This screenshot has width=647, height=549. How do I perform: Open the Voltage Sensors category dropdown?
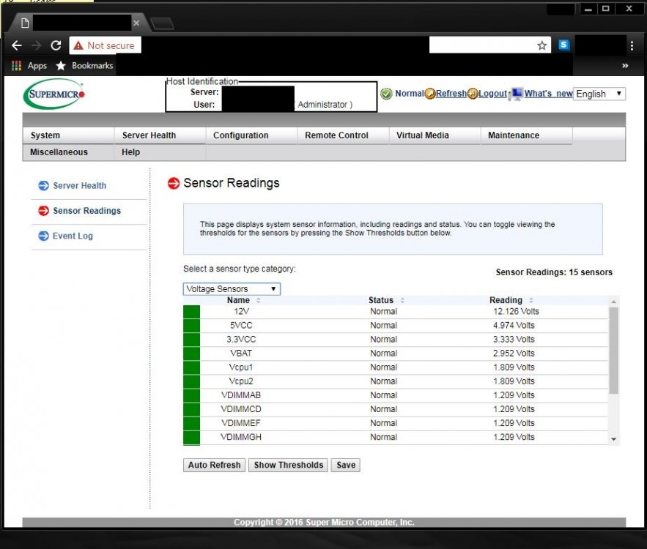[232, 289]
